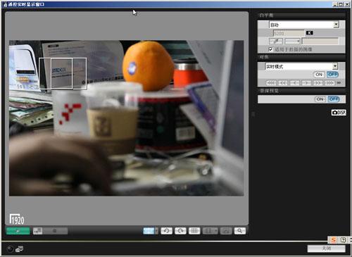352x257 pixels.
Task: Click the 关闭 close button at bottom
Action: pyautogui.click(x=326, y=249)
